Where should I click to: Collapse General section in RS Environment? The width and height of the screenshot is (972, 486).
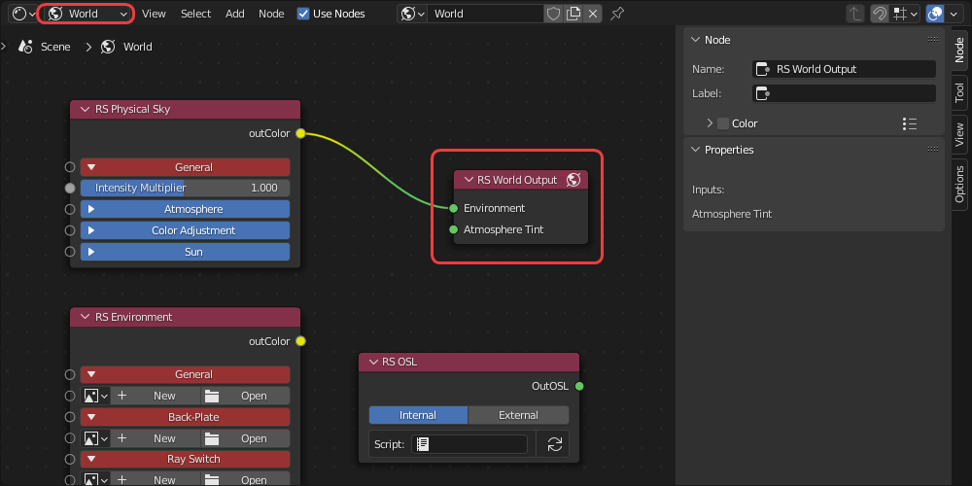[x=185, y=374]
